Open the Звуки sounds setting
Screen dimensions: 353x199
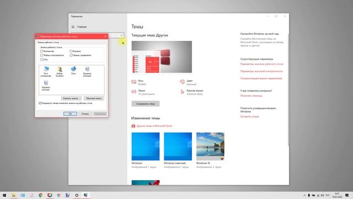[x=143, y=92]
